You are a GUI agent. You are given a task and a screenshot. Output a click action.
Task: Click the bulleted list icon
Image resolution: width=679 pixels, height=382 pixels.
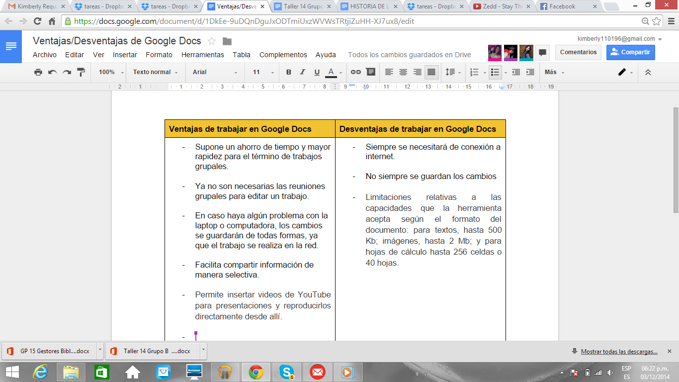[x=495, y=72]
